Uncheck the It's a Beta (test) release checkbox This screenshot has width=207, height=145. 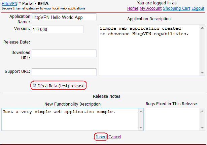coord(35,85)
